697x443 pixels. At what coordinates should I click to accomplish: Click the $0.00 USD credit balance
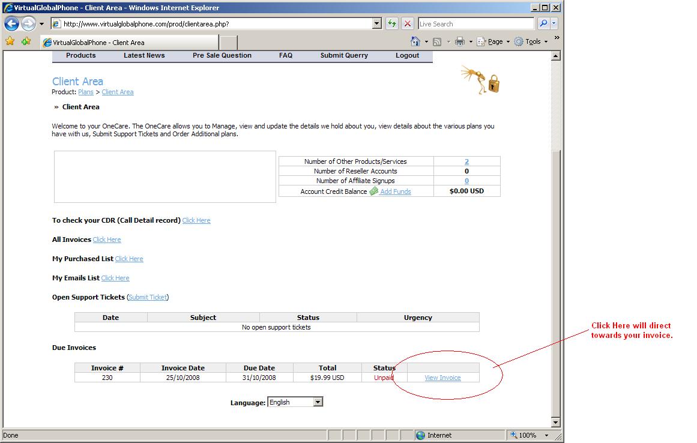466,191
